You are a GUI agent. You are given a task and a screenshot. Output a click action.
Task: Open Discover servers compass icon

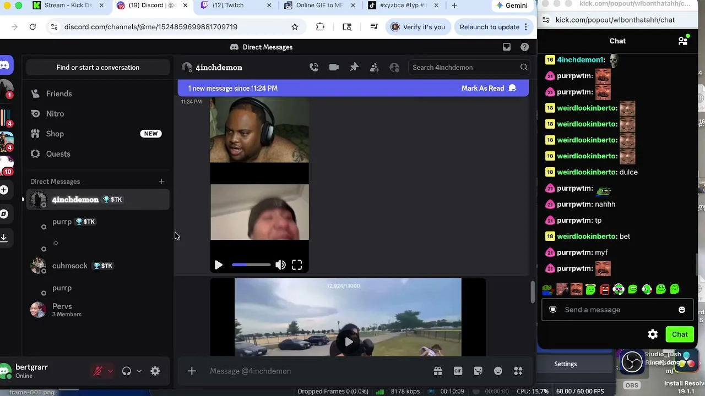tap(4, 213)
